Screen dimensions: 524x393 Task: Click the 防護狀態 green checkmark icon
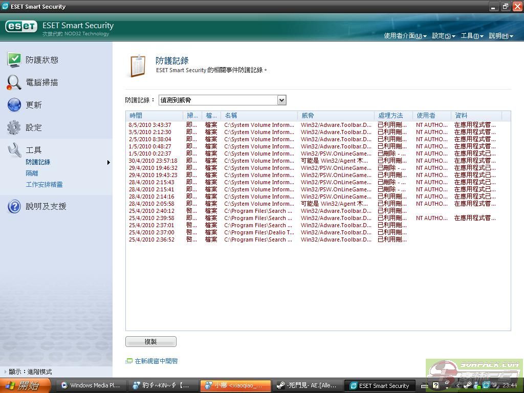14,60
